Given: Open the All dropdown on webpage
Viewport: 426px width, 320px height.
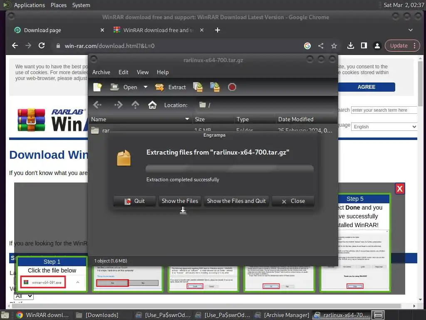Looking at the screenshot, I should point(23,296).
